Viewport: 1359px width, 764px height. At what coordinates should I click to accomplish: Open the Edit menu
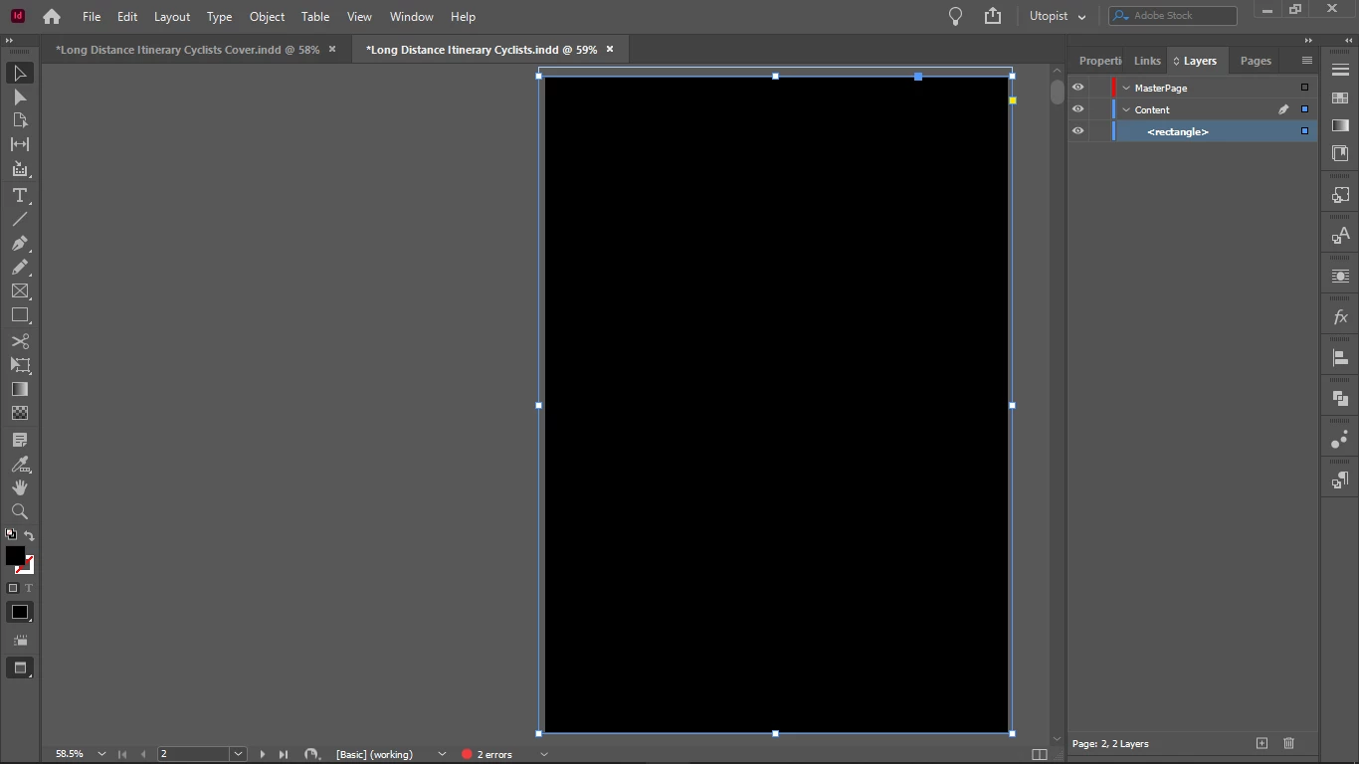tap(127, 17)
